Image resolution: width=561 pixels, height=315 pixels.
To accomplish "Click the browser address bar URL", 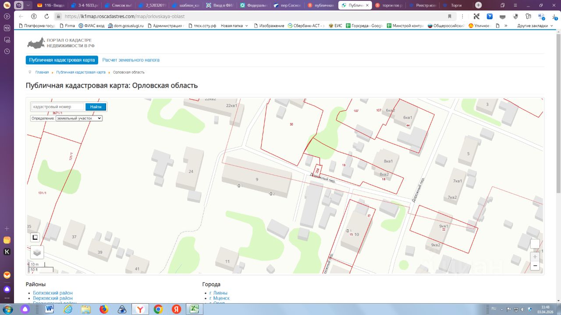I will [x=124, y=16].
